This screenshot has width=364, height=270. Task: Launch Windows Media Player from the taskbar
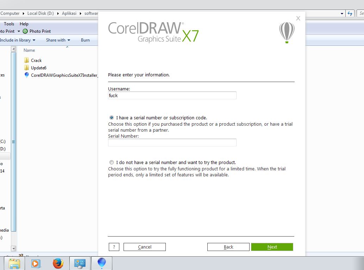pyautogui.click(x=36, y=264)
